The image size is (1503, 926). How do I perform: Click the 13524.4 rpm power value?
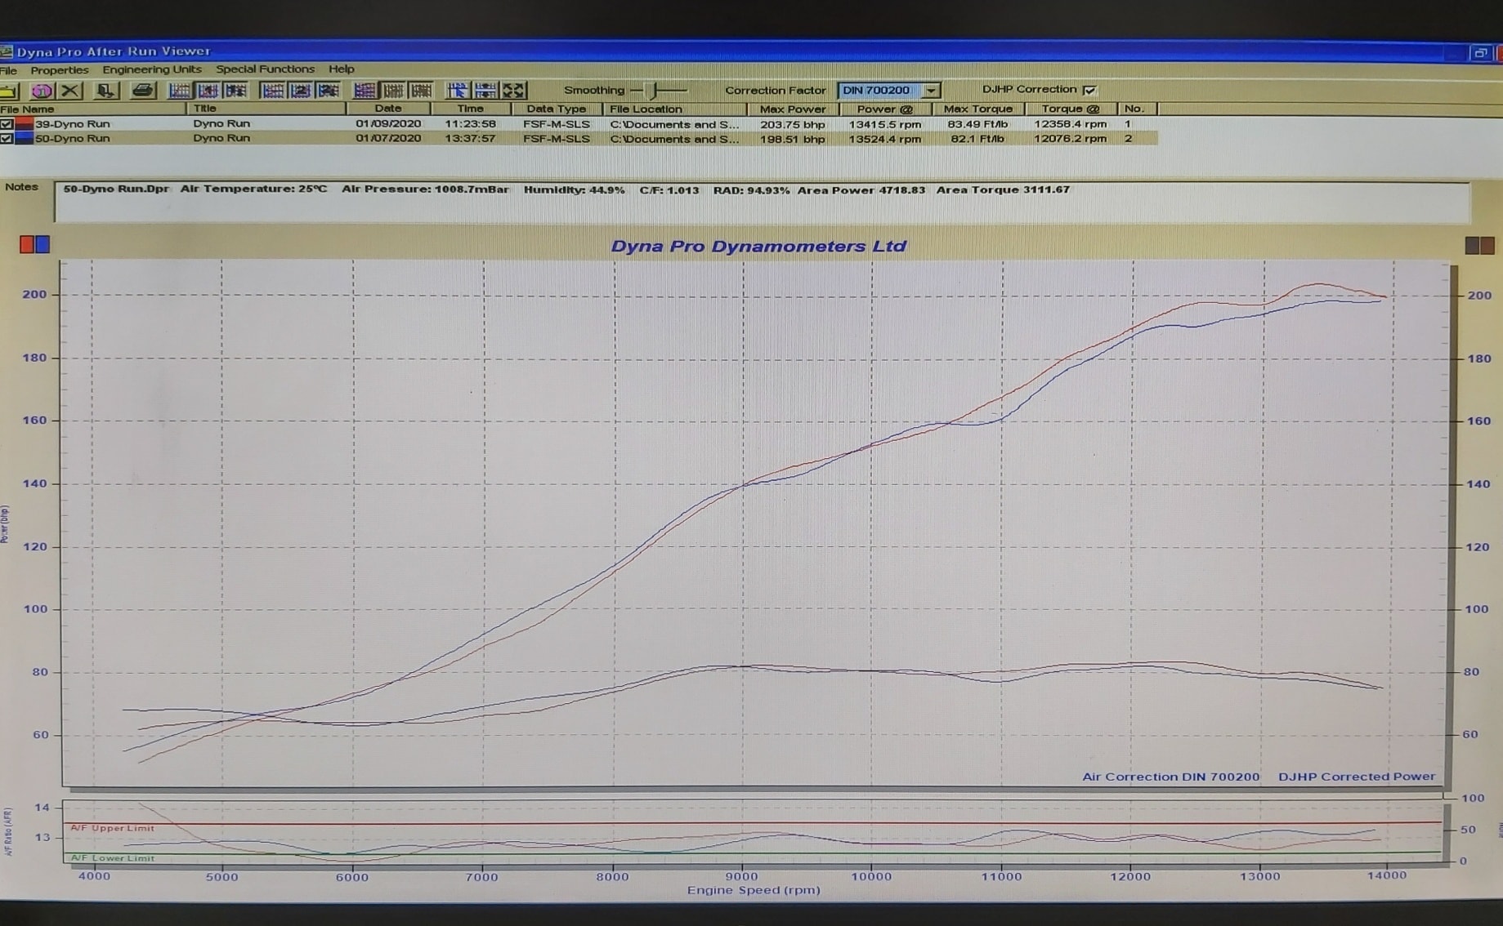(885, 139)
